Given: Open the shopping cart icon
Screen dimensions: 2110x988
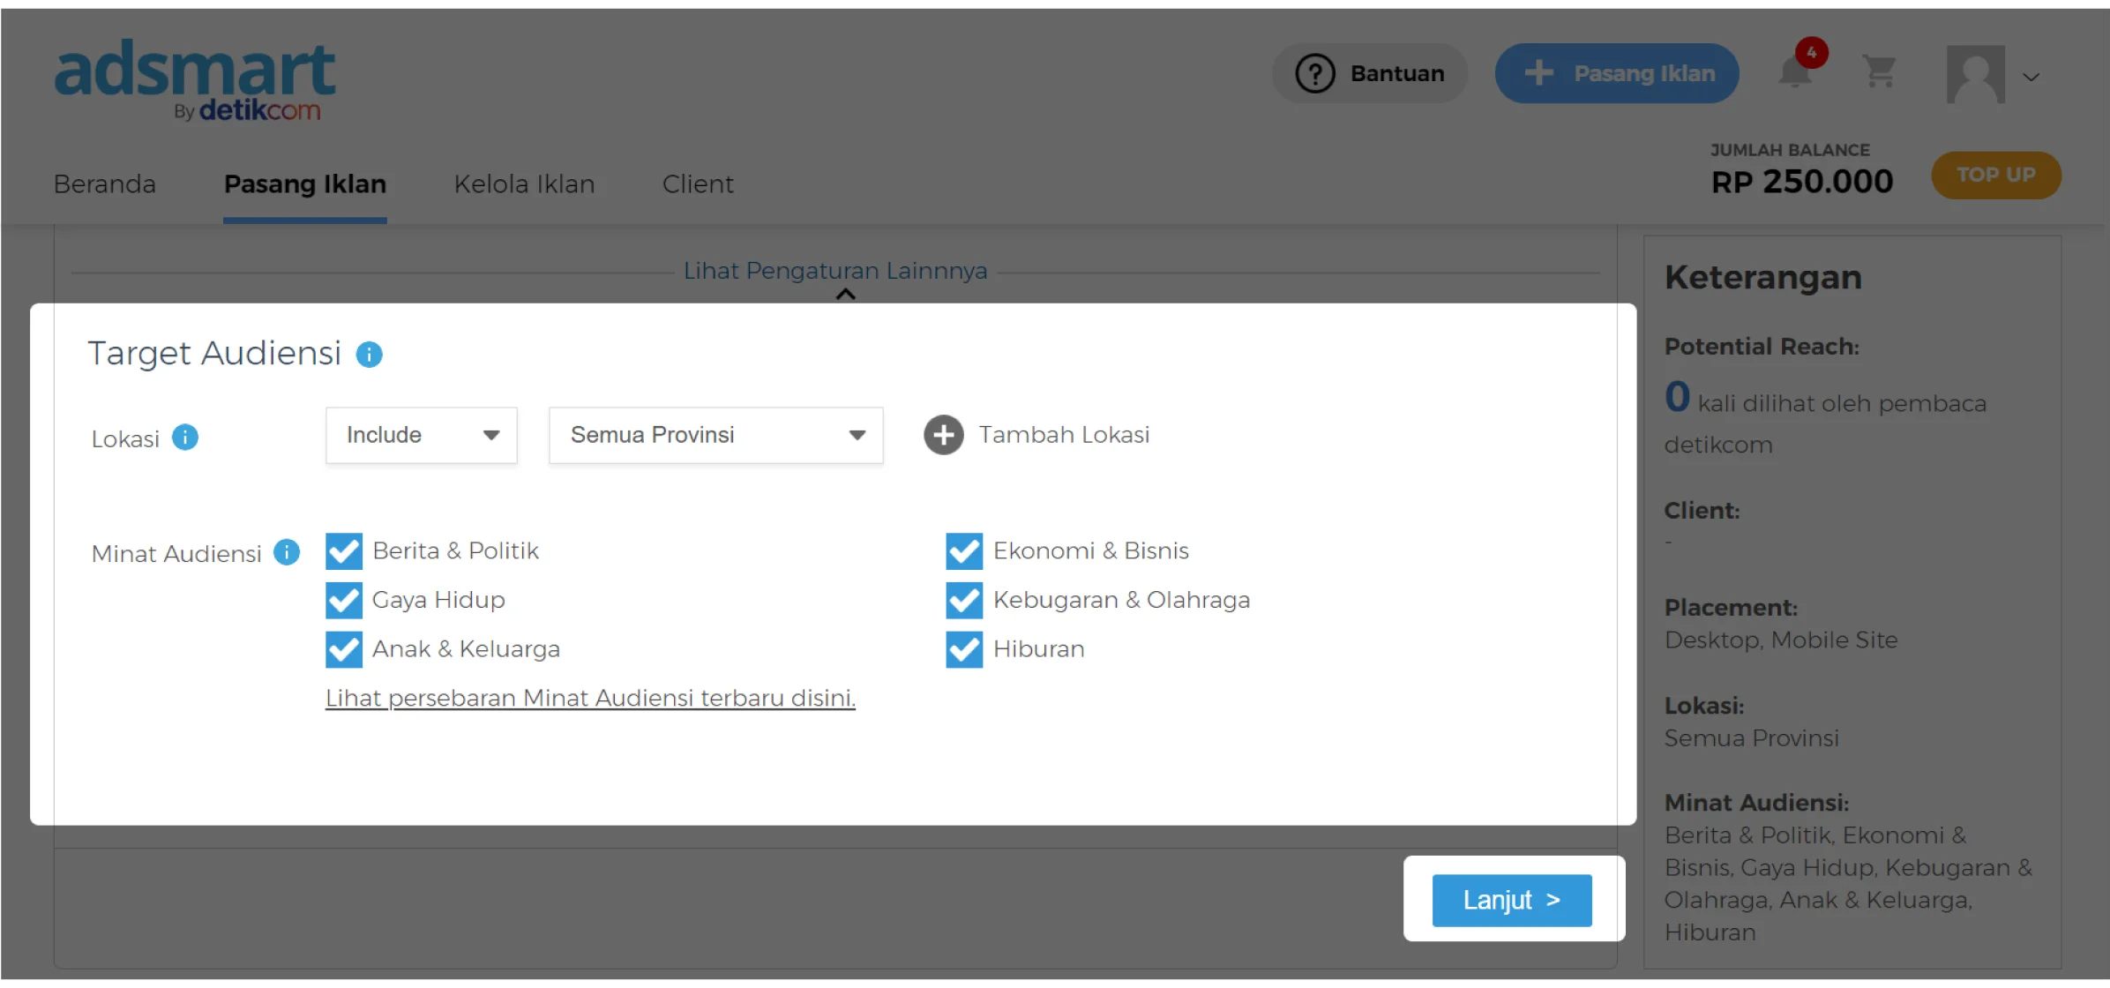Looking at the screenshot, I should (x=1879, y=72).
